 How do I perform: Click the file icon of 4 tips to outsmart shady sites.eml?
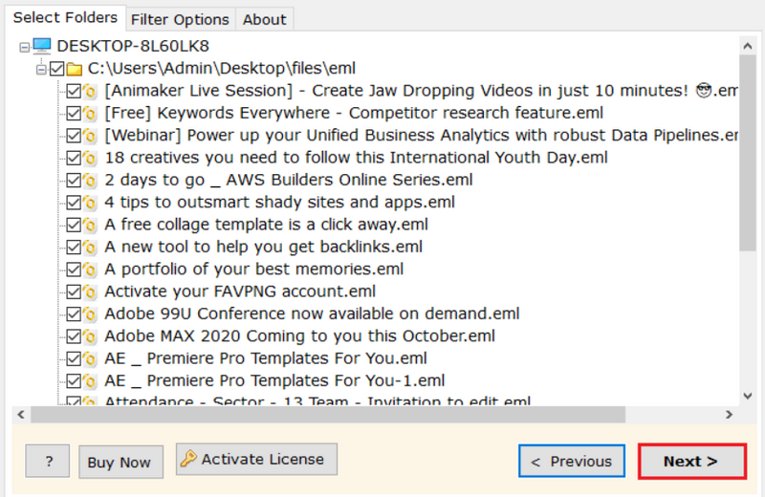90,203
